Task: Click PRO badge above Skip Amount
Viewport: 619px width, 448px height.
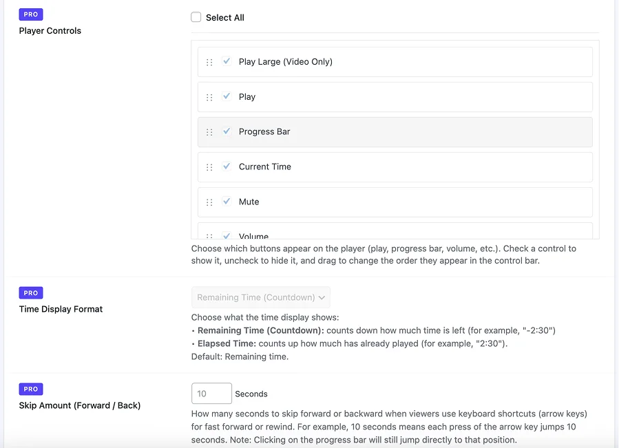Action: tap(31, 389)
